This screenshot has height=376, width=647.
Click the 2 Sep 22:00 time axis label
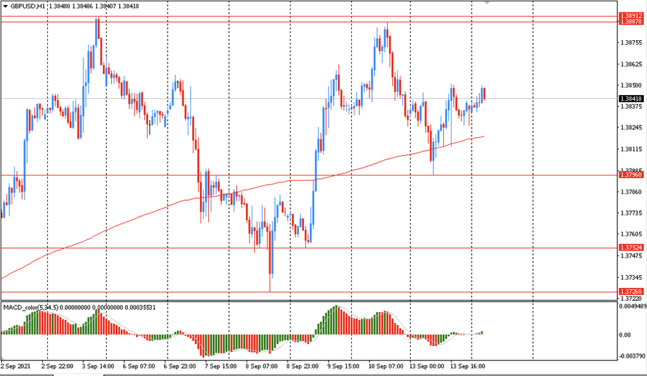(58, 366)
